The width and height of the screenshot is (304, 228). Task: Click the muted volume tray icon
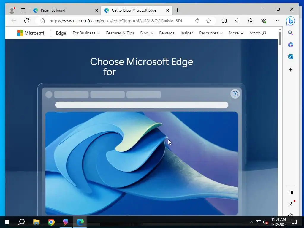click(x=265, y=222)
